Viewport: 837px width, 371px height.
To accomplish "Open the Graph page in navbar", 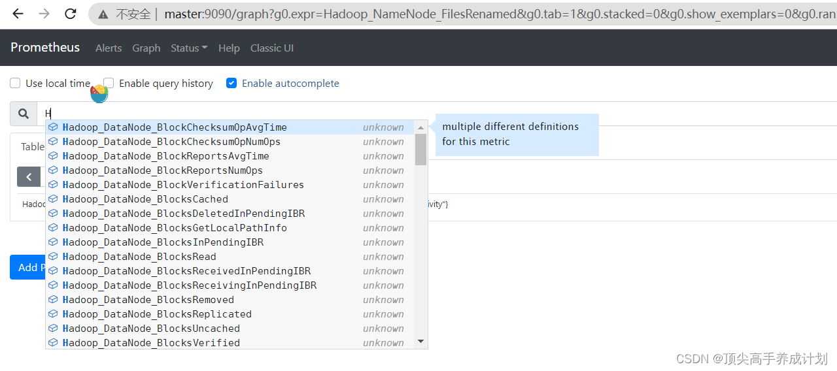I will 146,48.
